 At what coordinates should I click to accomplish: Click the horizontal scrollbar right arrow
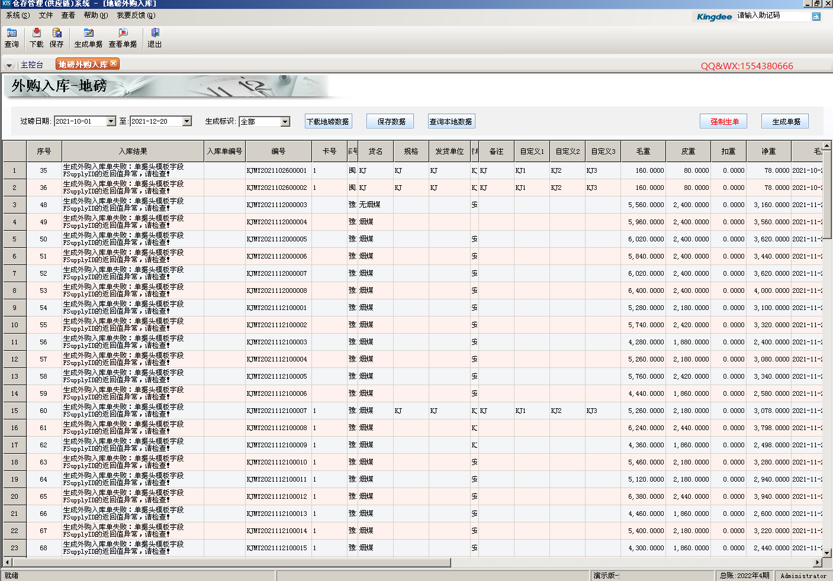coord(818,562)
